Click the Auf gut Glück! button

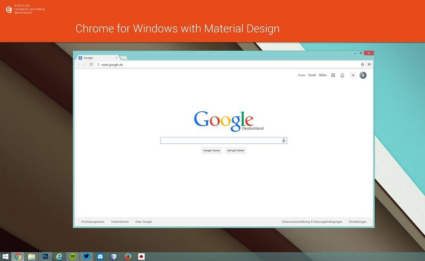tap(236, 150)
